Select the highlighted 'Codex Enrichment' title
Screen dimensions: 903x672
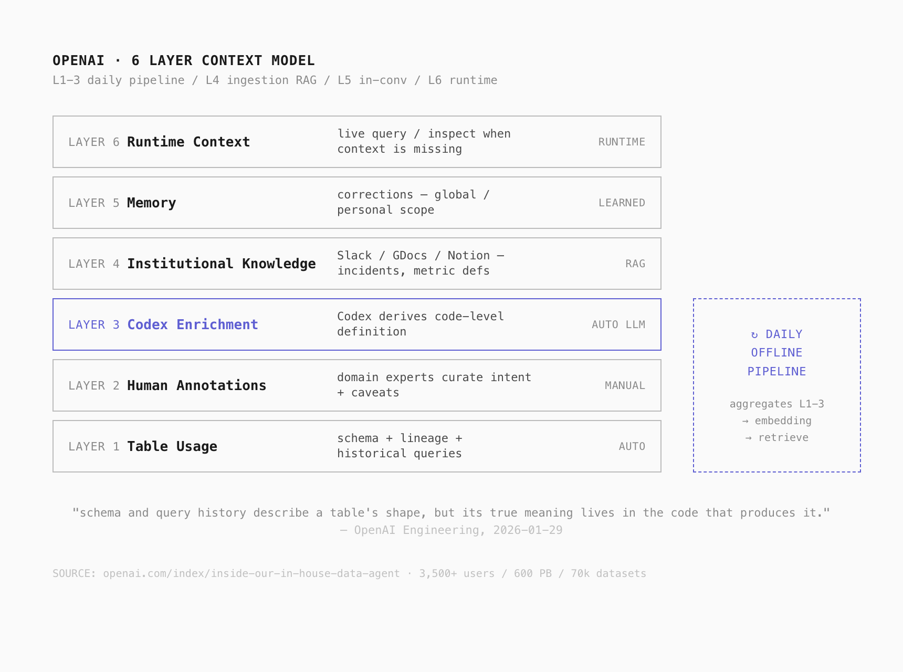coord(193,324)
